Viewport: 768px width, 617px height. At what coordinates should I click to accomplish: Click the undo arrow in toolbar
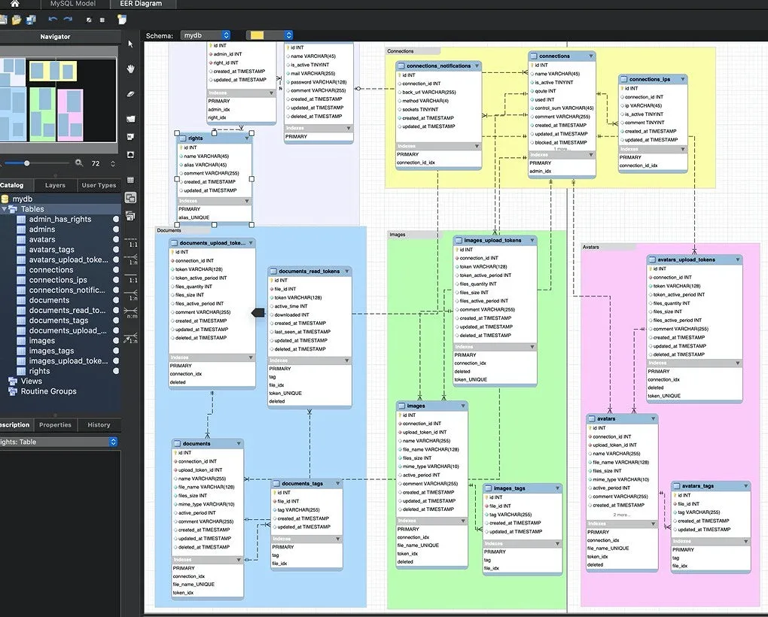click(x=53, y=19)
